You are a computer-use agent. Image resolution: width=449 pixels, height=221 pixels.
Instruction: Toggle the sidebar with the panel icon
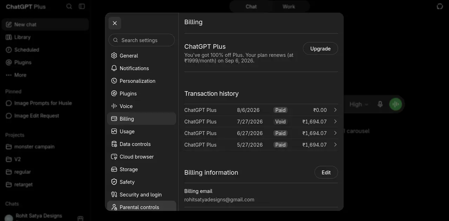[x=82, y=6]
